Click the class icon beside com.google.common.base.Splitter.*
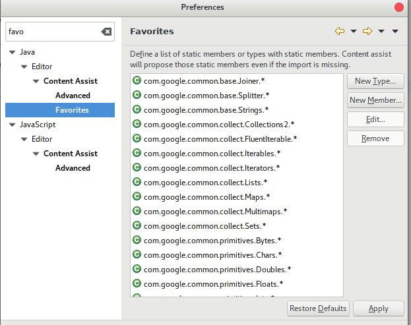Image resolution: width=411 pixels, height=325 pixels. pos(137,94)
